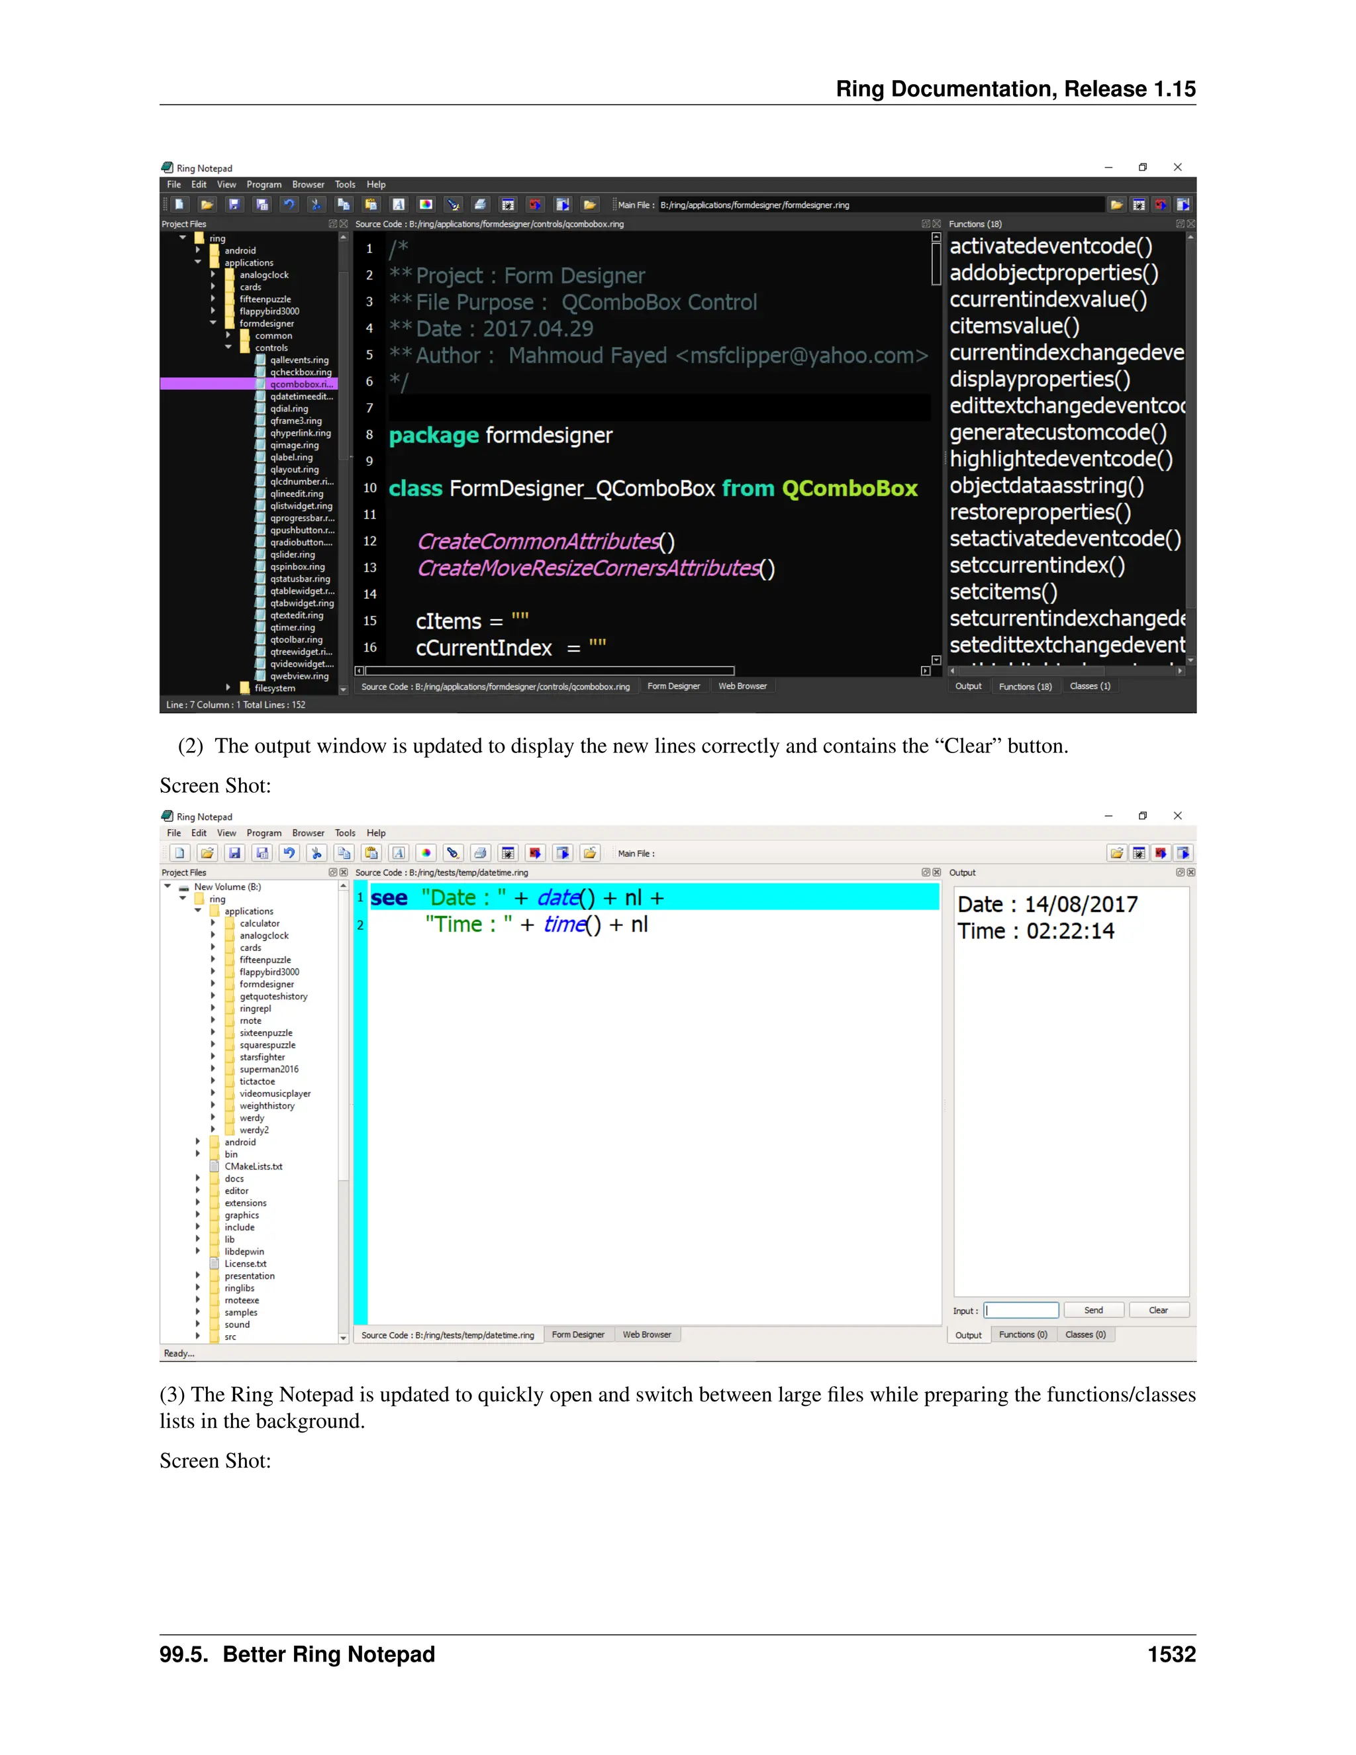Image resolution: width=1356 pixels, height=1755 pixels.
Task: Switch to the Form Designer tab in lower window
Action: pyautogui.click(x=577, y=1334)
